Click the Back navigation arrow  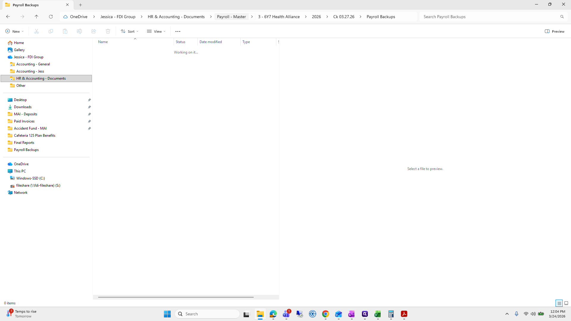click(x=8, y=17)
